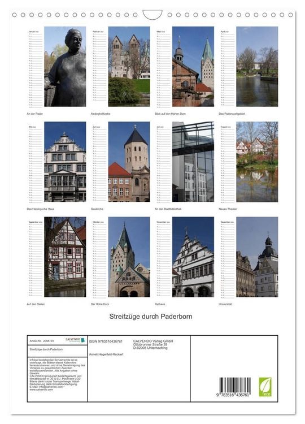Click the caption 'Blick auf den Hohen Dom'

click(170, 114)
